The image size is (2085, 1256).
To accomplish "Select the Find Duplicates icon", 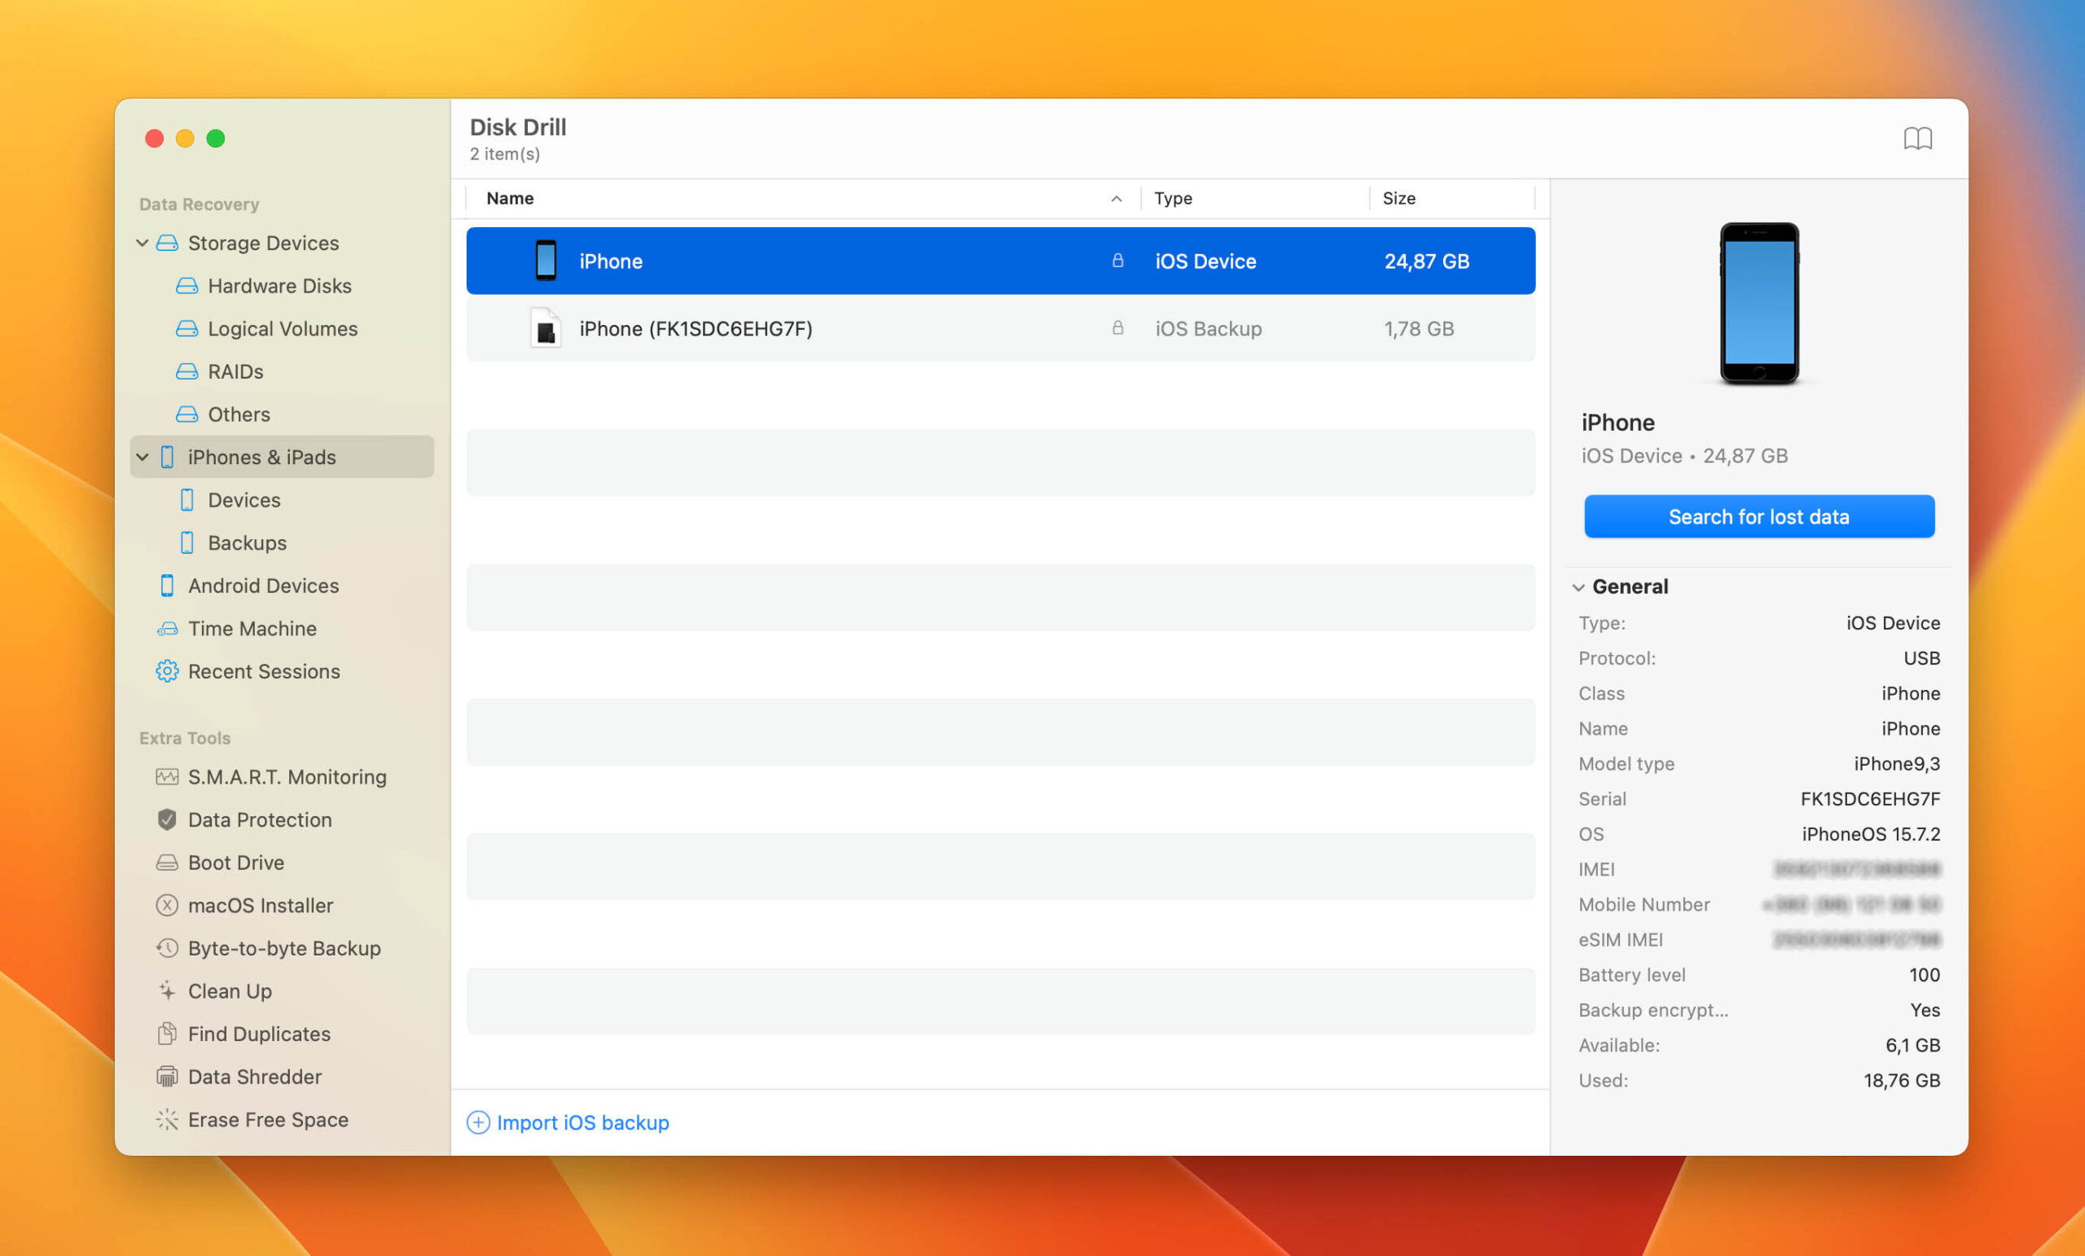I will (x=167, y=1033).
